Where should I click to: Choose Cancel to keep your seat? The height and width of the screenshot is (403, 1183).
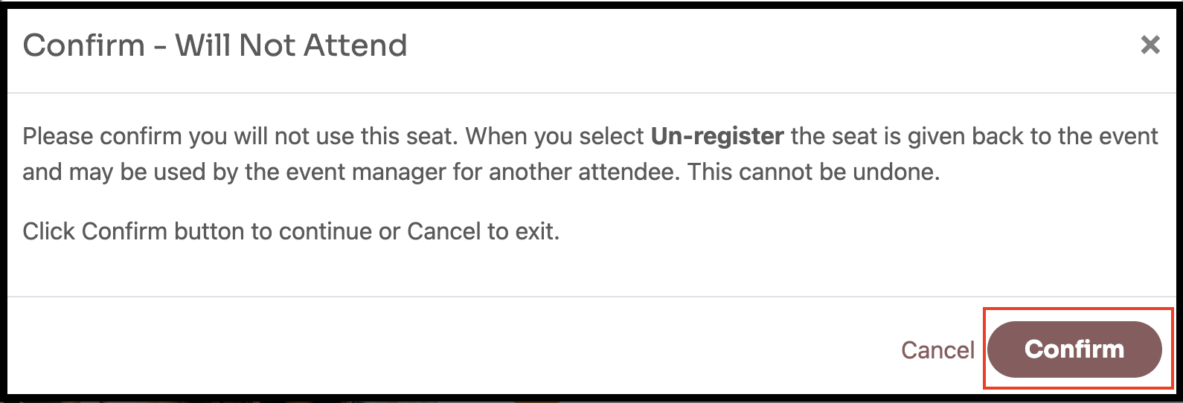pyautogui.click(x=937, y=350)
